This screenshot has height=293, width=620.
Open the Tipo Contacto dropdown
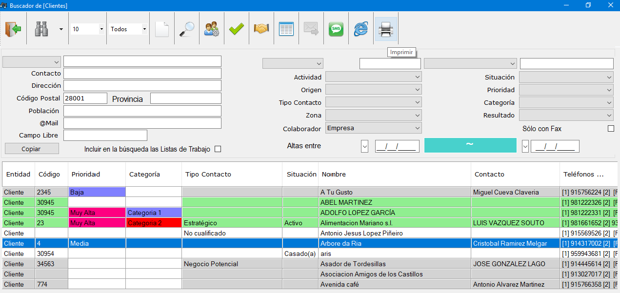coord(373,102)
